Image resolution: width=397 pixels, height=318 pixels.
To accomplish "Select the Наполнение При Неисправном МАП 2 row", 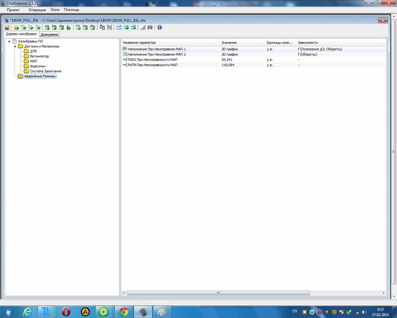I will point(157,54).
